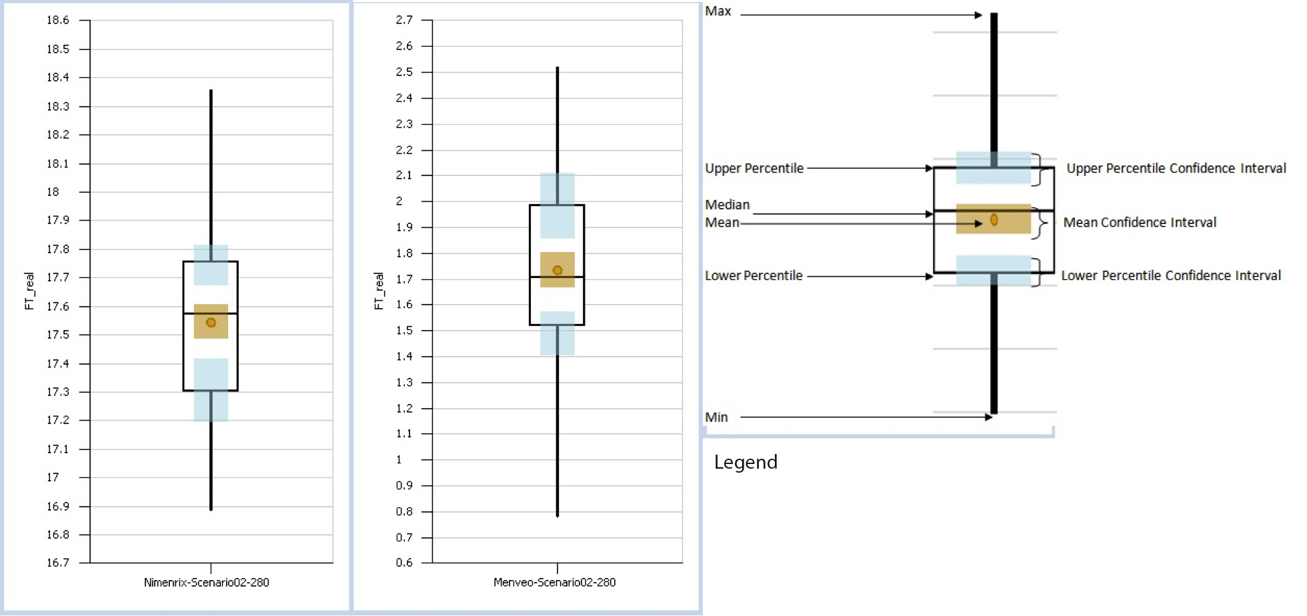Click the orange mean marker in Nimenrix plot
Screen dimensions: 1307x616
pyautogui.click(x=211, y=323)
